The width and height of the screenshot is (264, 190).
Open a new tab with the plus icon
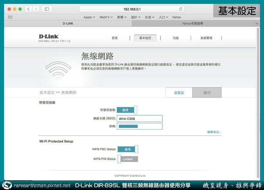click(257, 23)
